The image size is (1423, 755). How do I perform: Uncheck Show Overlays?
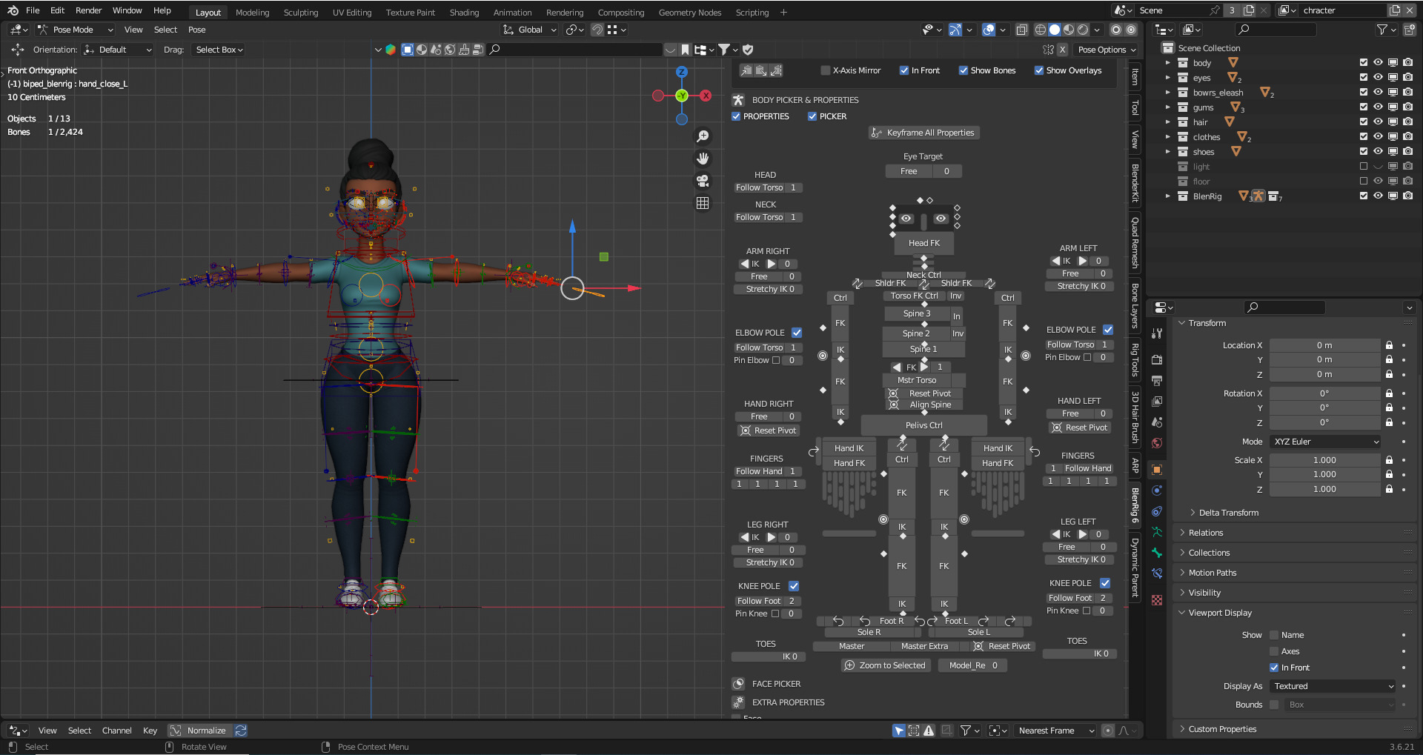pos(1039,70)
